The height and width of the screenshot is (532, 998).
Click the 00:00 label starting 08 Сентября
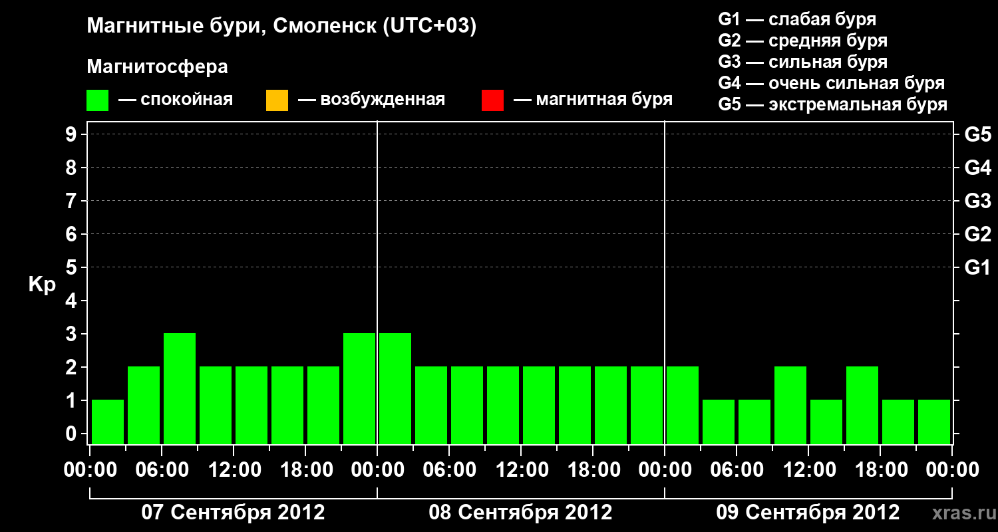click(x=378, y=470)
